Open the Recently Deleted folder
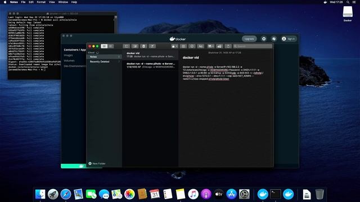 [104, 62]
